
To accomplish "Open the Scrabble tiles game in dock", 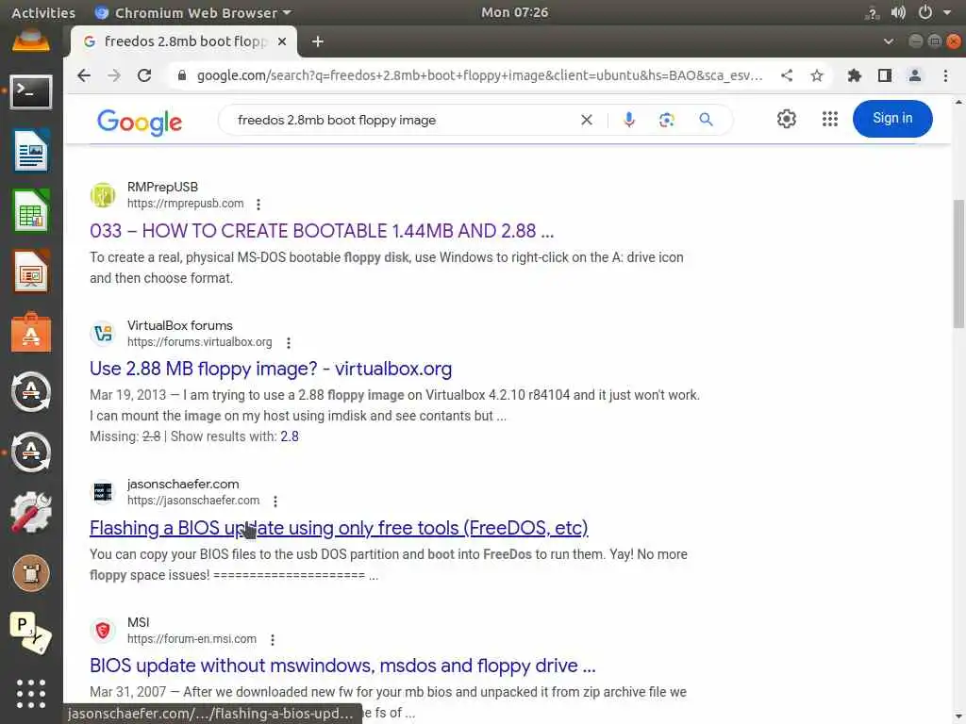I will (x=31, y=633).
